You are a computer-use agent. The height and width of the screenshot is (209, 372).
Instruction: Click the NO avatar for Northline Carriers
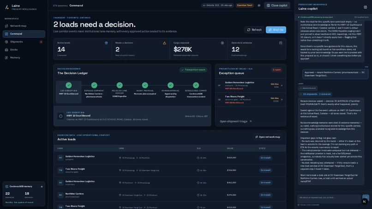pos(60,195)
